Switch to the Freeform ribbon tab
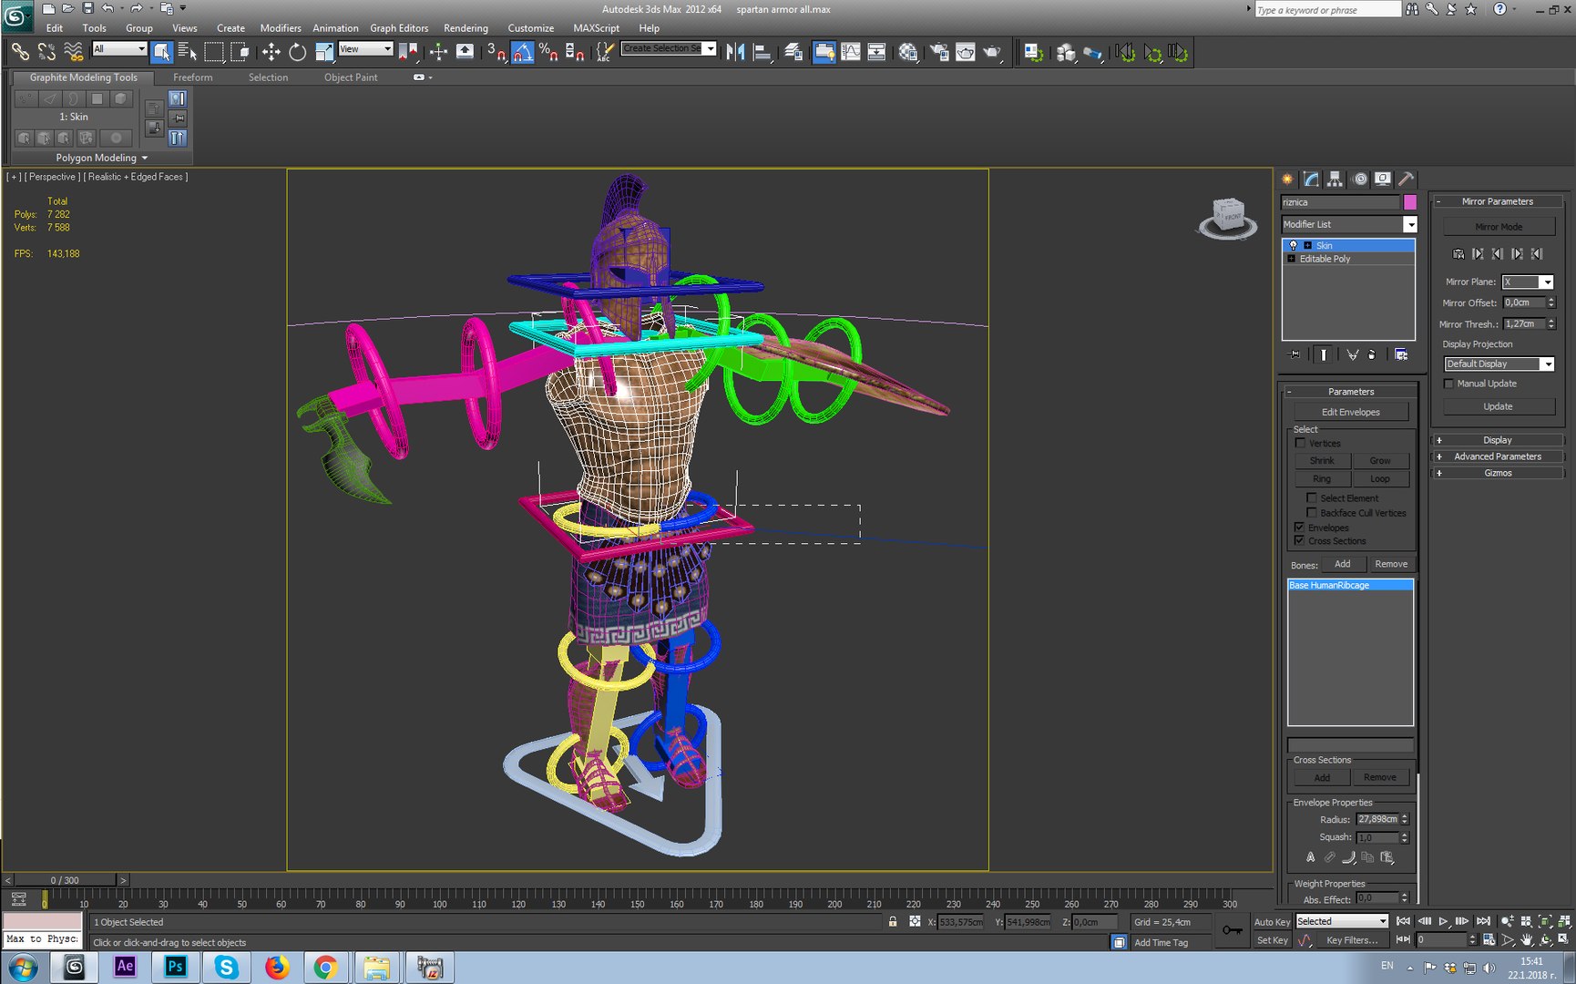This screenshot has width=1576, height=984. coord(193,77)
